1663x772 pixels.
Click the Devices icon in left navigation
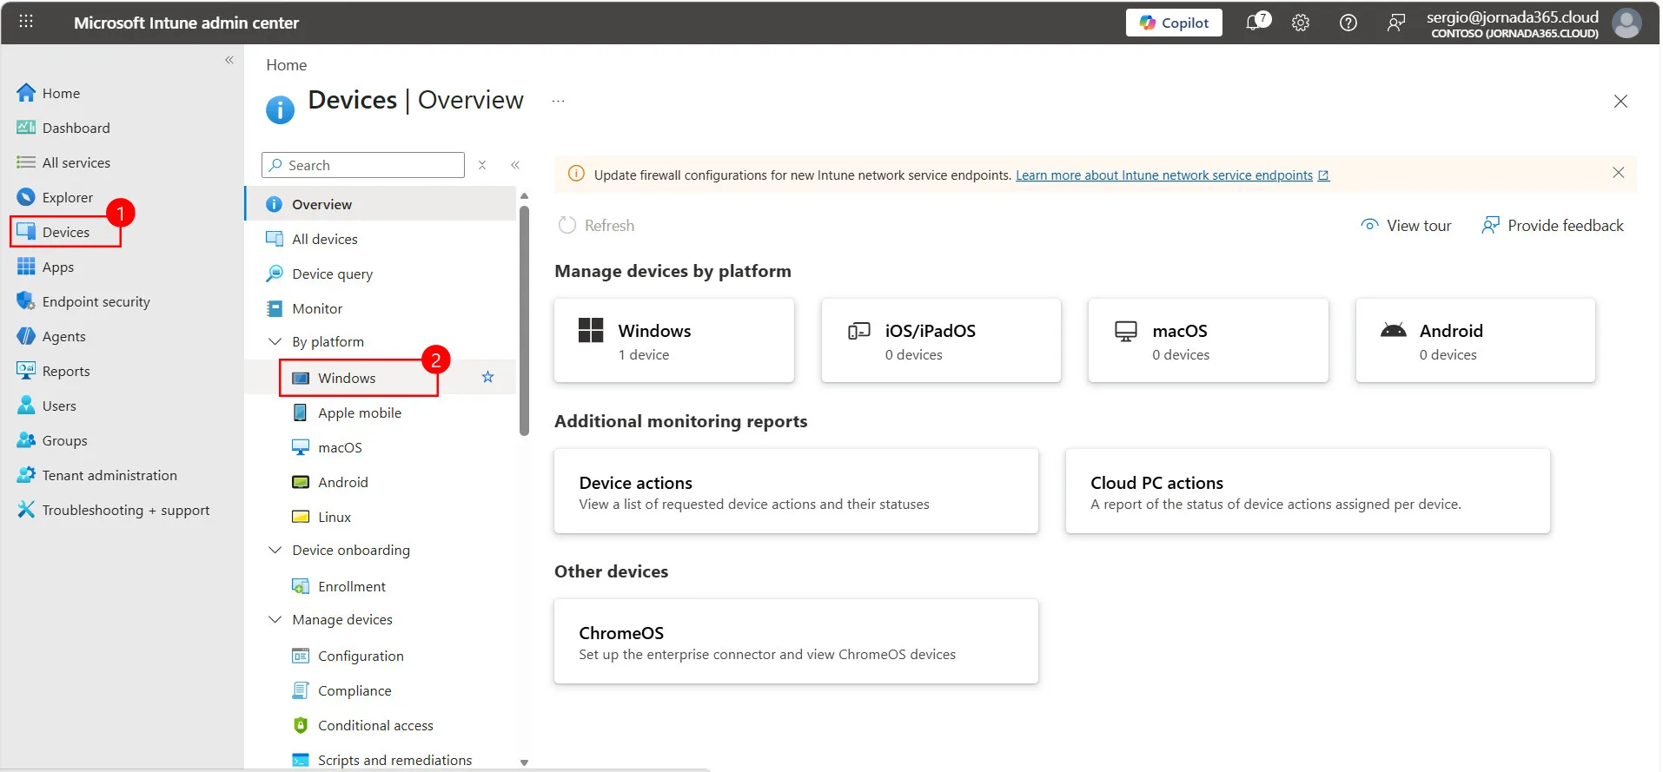26,232
